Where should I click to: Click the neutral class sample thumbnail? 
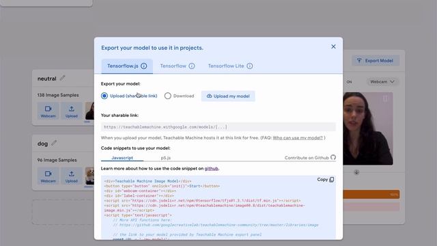[x=89, y=111]
